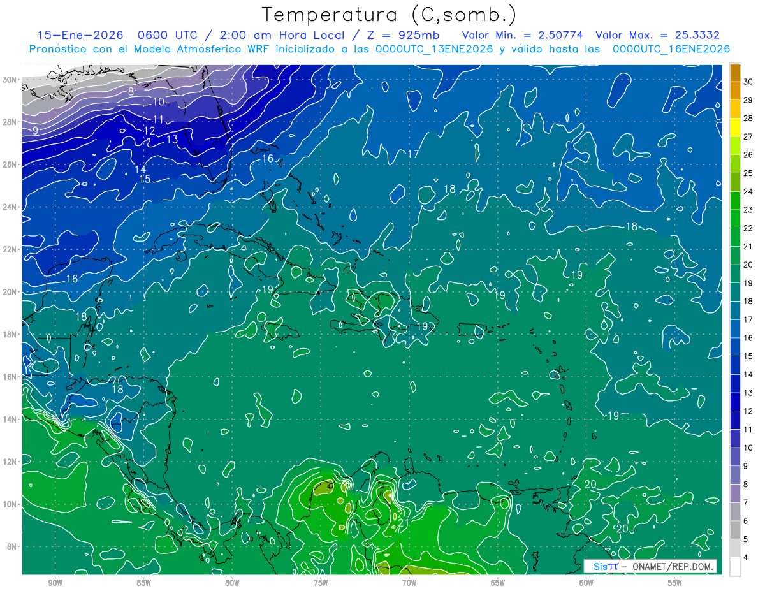Click the longitude axis label "65W"
The height and width of the screenshot is (591, 765).
(x=498, y=583)
